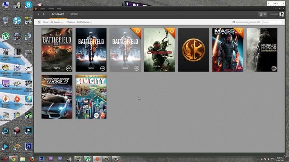Click the volume icon in system tray
The width and height of the screenshot is (289, 162).
pos(269,159)
